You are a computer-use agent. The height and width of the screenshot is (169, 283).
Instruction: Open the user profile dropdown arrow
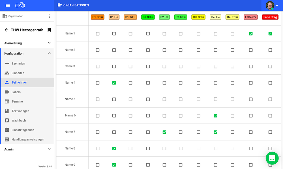277,5
